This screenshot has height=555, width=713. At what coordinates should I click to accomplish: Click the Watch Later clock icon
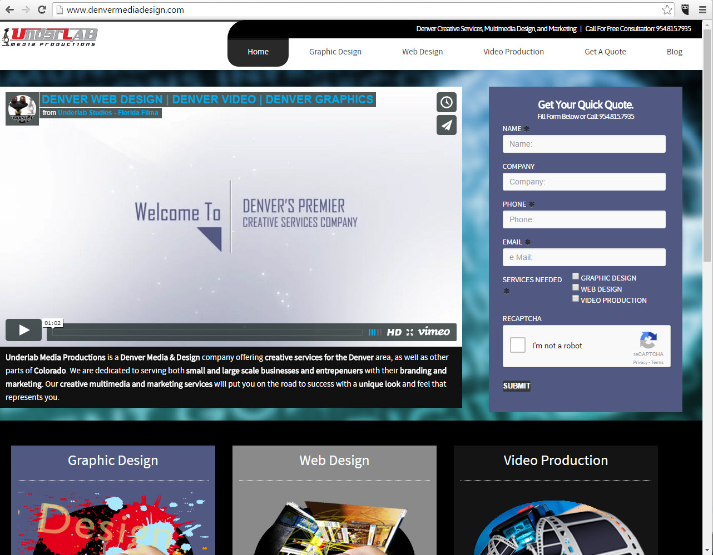(446, 102)
